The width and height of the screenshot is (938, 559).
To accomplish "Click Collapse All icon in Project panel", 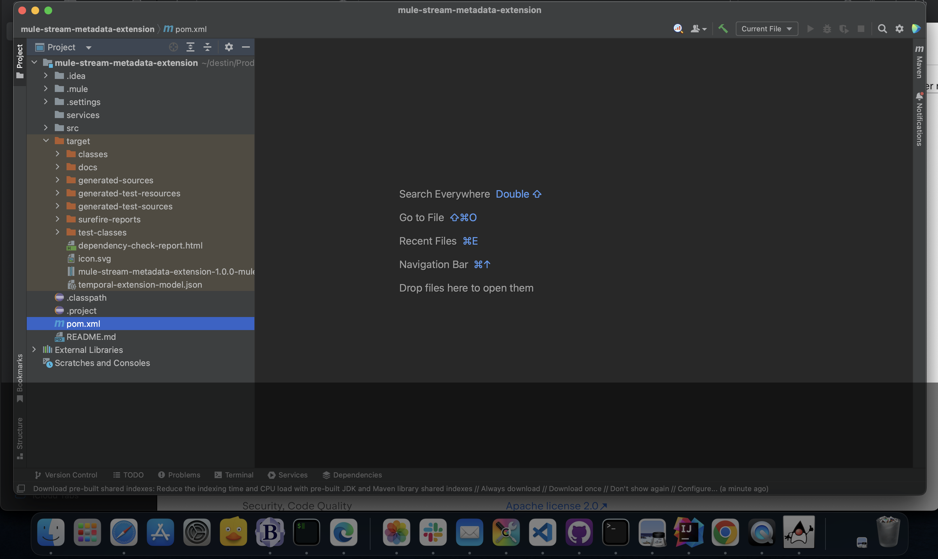I will pyautogui.click(x=207, y=47).
